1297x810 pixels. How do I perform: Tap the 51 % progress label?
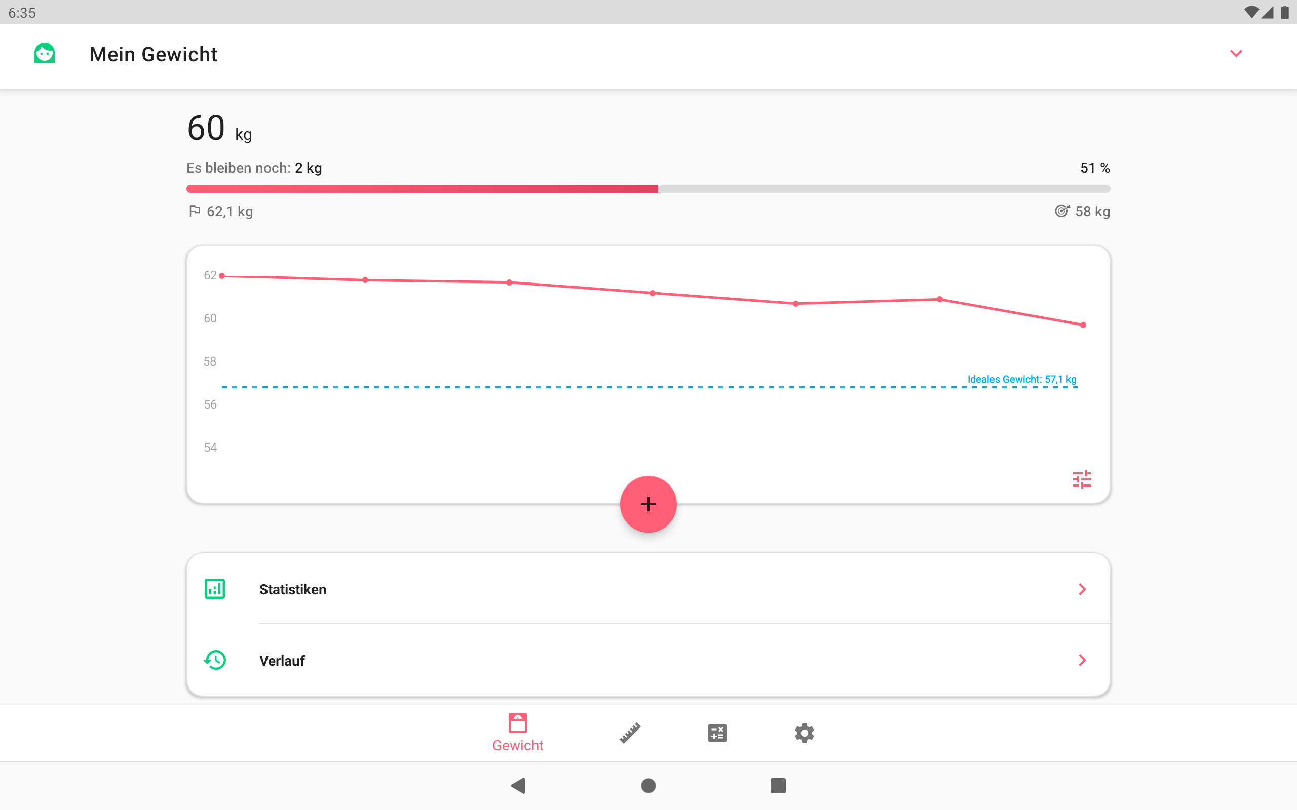[x=1094, y=168]
